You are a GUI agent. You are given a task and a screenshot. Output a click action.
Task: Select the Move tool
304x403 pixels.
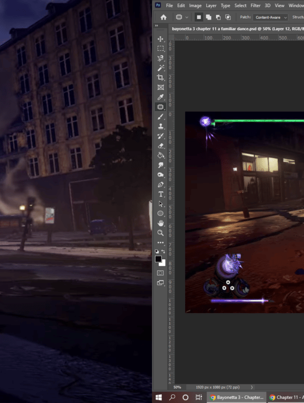[x=161, y=39]
